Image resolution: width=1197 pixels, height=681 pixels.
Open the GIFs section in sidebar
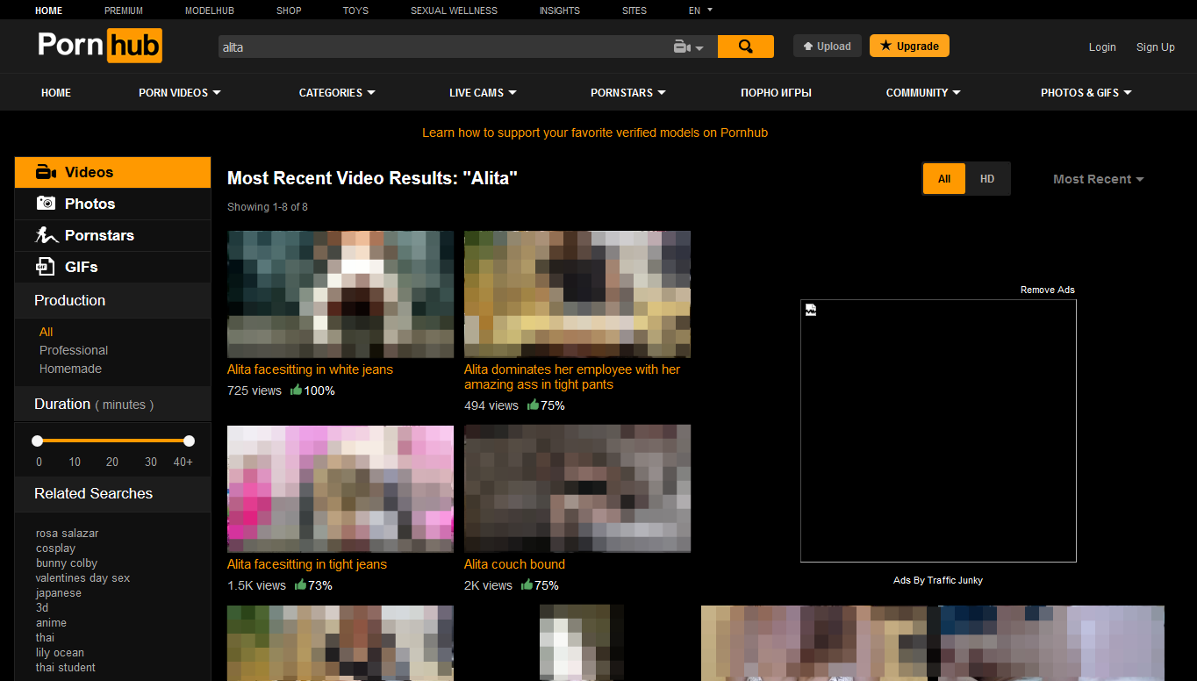coord(80,267)
